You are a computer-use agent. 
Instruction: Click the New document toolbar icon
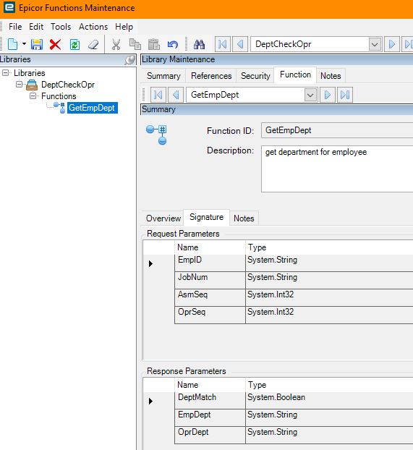point(12,44)
